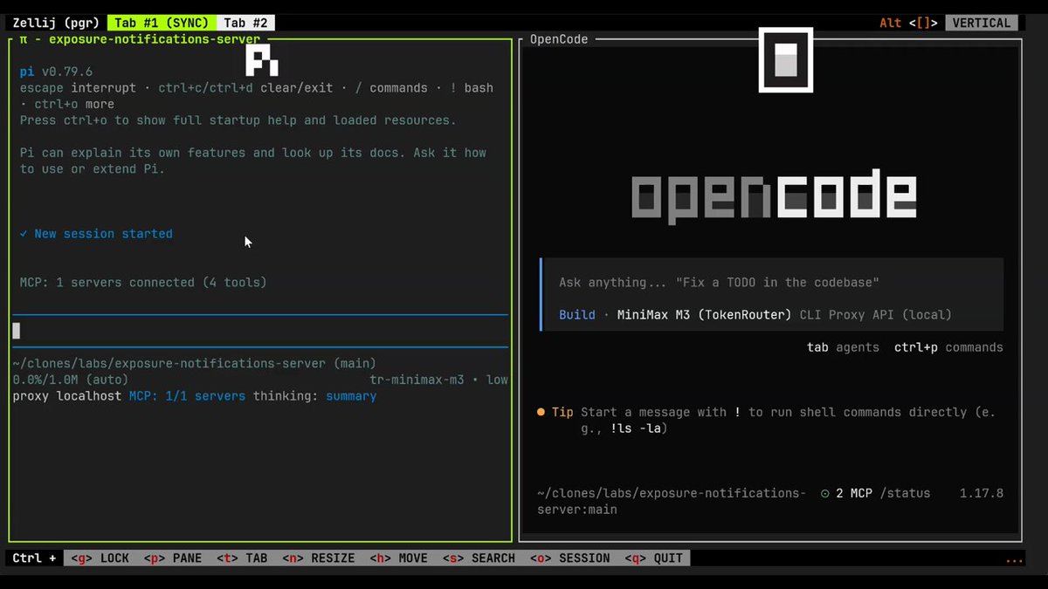The image size is (1048, 589).
Task: Select SESSION mode in status bar
Action: (569, 558)
